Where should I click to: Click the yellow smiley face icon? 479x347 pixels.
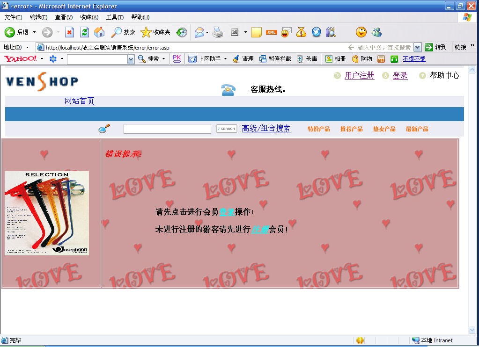click(x=361, y=32)
